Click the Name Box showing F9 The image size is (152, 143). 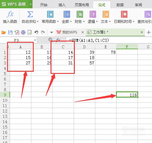[x=17, y=40]
